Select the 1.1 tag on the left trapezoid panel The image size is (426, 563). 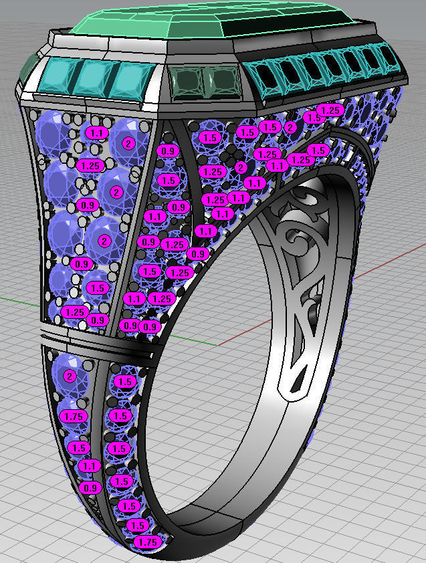96,133
